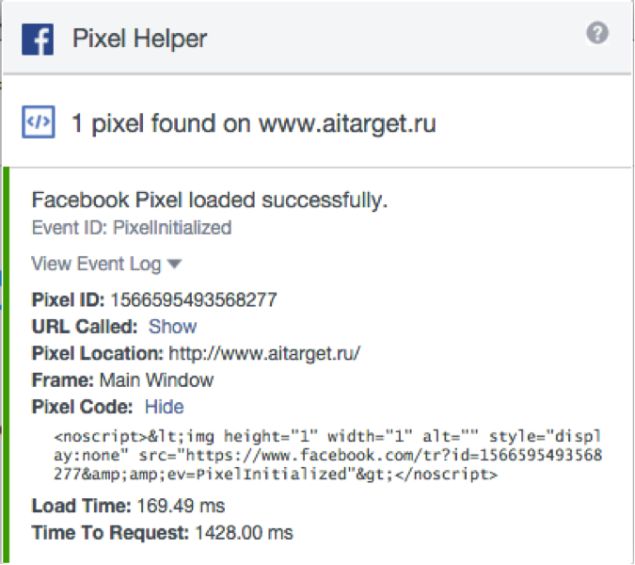Click 'Facebook Pixel loaded successfully' message
Image resolution: width=635 pixels, height=565 pixels.
click(x=210, y=200)
